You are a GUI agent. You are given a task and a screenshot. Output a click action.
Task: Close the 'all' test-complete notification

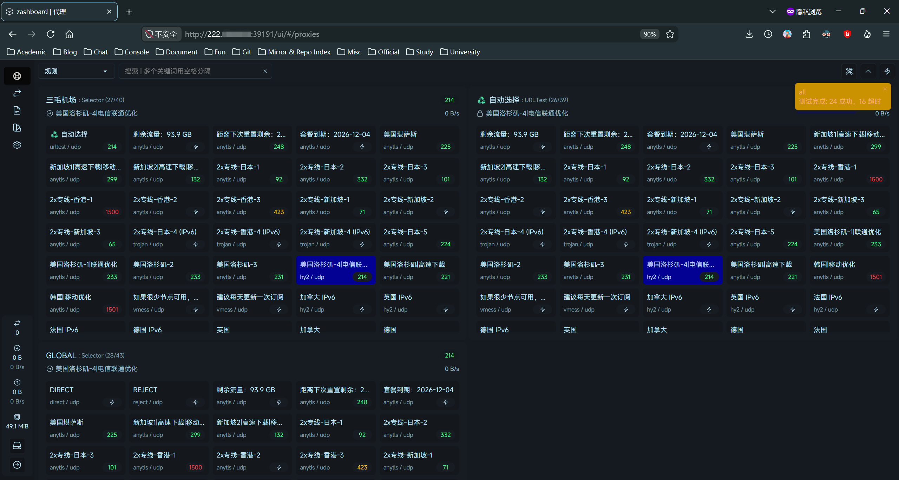(x=885, y=89)
